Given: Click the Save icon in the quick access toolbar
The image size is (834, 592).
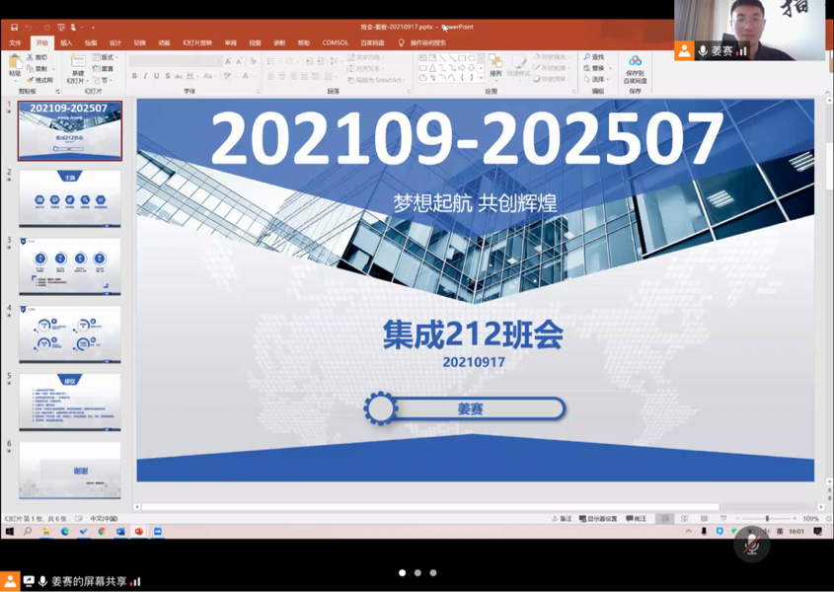Looking at the screenshot, I should coord(14,28).
